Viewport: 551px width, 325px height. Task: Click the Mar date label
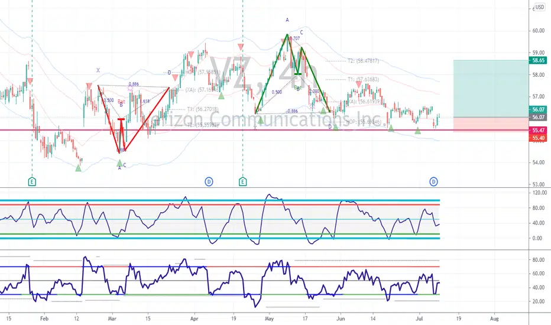click(112, 318)
